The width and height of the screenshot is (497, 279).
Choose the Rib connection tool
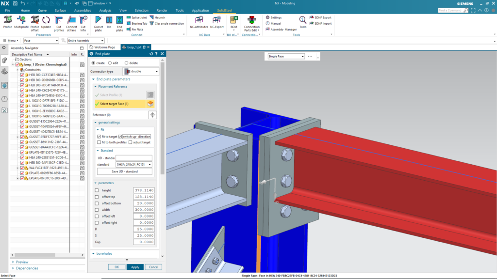(x=109, y=22)
